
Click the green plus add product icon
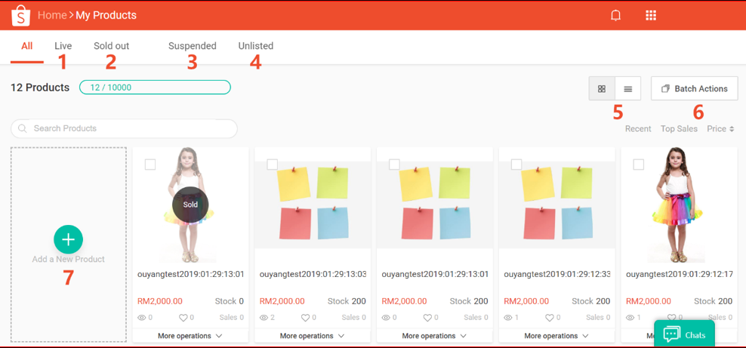(69, 239)
